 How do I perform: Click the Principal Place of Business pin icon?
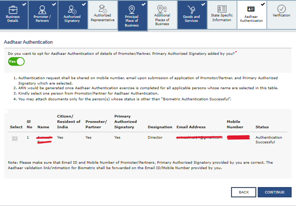pos(132,10)
